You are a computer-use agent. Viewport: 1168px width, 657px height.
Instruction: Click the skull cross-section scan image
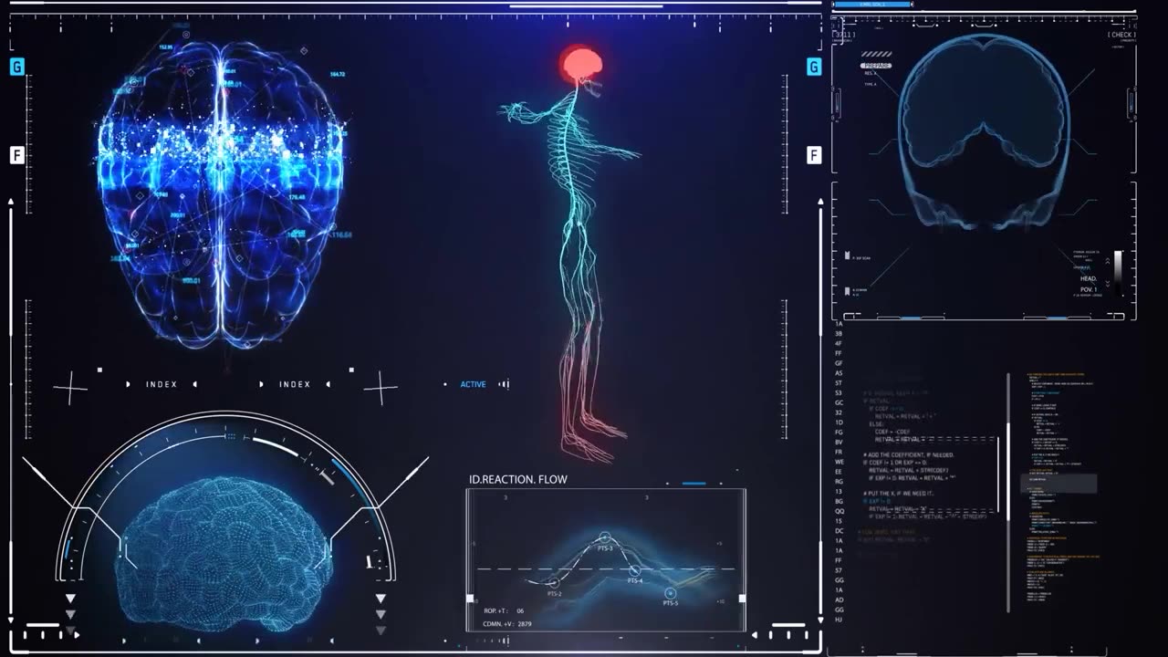point(984,132)
